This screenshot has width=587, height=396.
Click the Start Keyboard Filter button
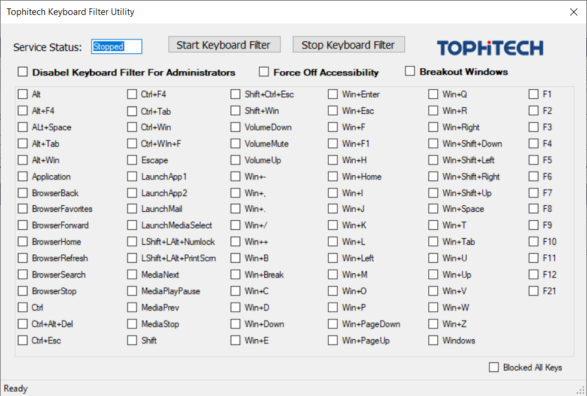[223, 45]
